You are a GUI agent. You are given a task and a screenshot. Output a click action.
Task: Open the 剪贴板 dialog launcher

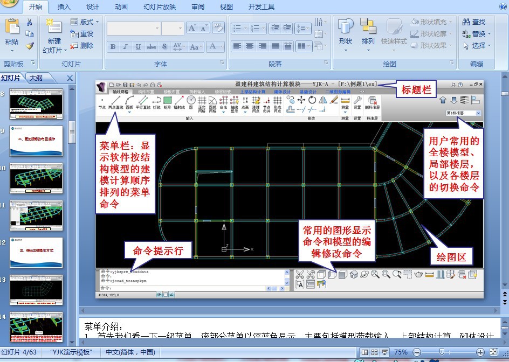coord(33,62)
